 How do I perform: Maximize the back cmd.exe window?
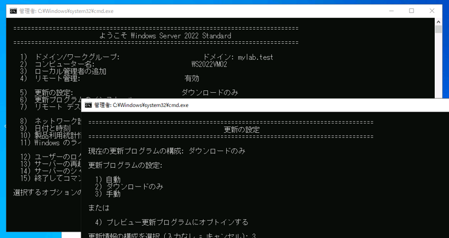(412, 11)
